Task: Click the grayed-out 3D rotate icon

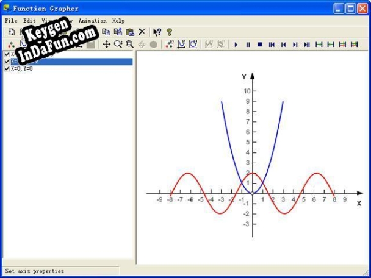Action: [142, 45]
